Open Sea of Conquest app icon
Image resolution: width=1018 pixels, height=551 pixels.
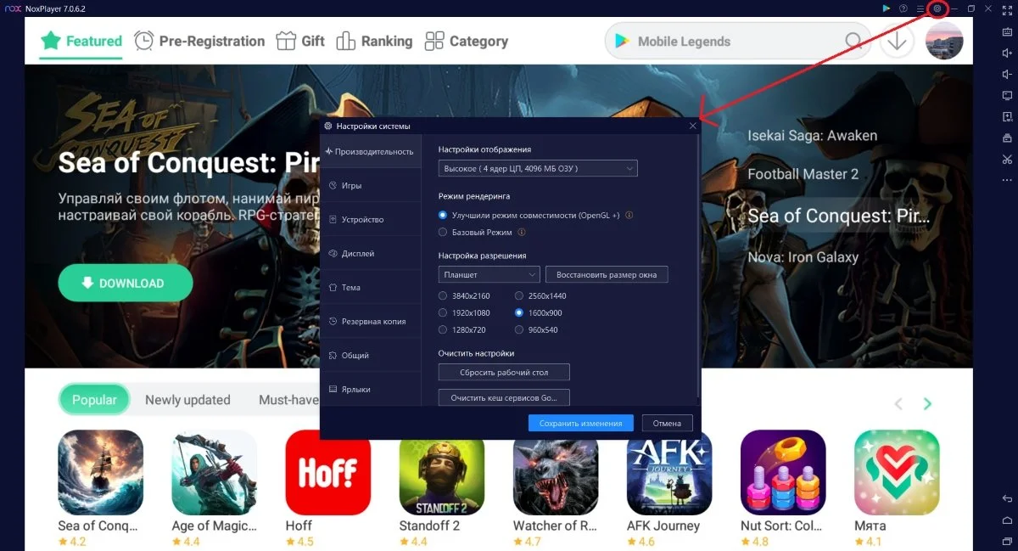[x=100, y=472]
